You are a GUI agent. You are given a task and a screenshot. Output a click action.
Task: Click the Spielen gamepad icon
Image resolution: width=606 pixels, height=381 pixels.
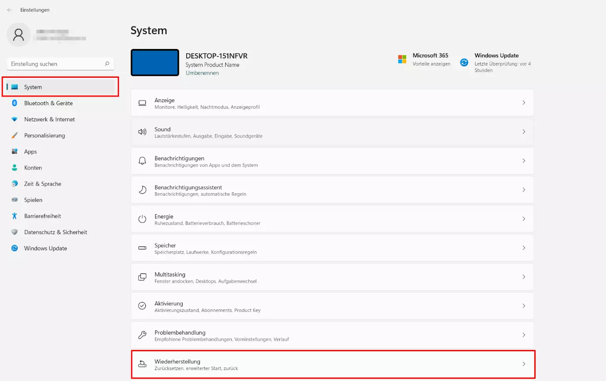(x=14, y=200)
